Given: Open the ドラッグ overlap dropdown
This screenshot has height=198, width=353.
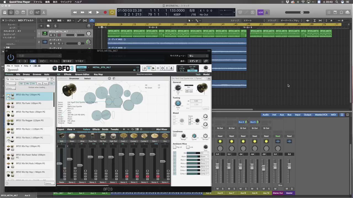Looking at the screenshot, I should (x=291, y=20).
